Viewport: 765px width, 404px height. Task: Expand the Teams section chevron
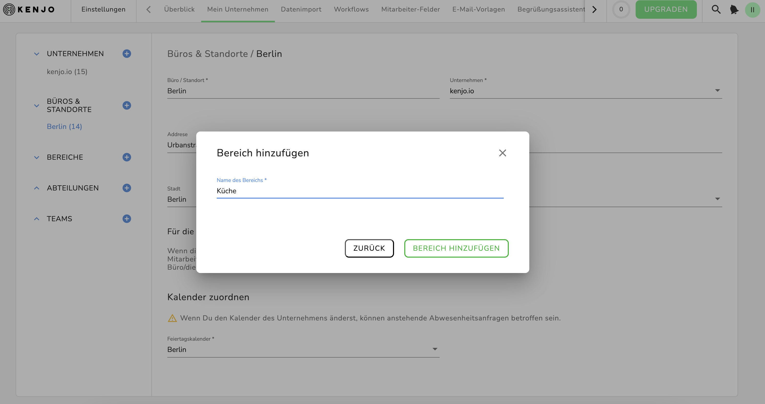[37, 219]
